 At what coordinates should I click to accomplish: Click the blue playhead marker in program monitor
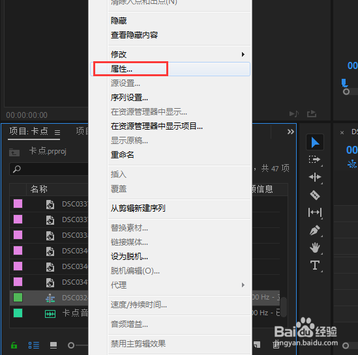click(344, 83)
